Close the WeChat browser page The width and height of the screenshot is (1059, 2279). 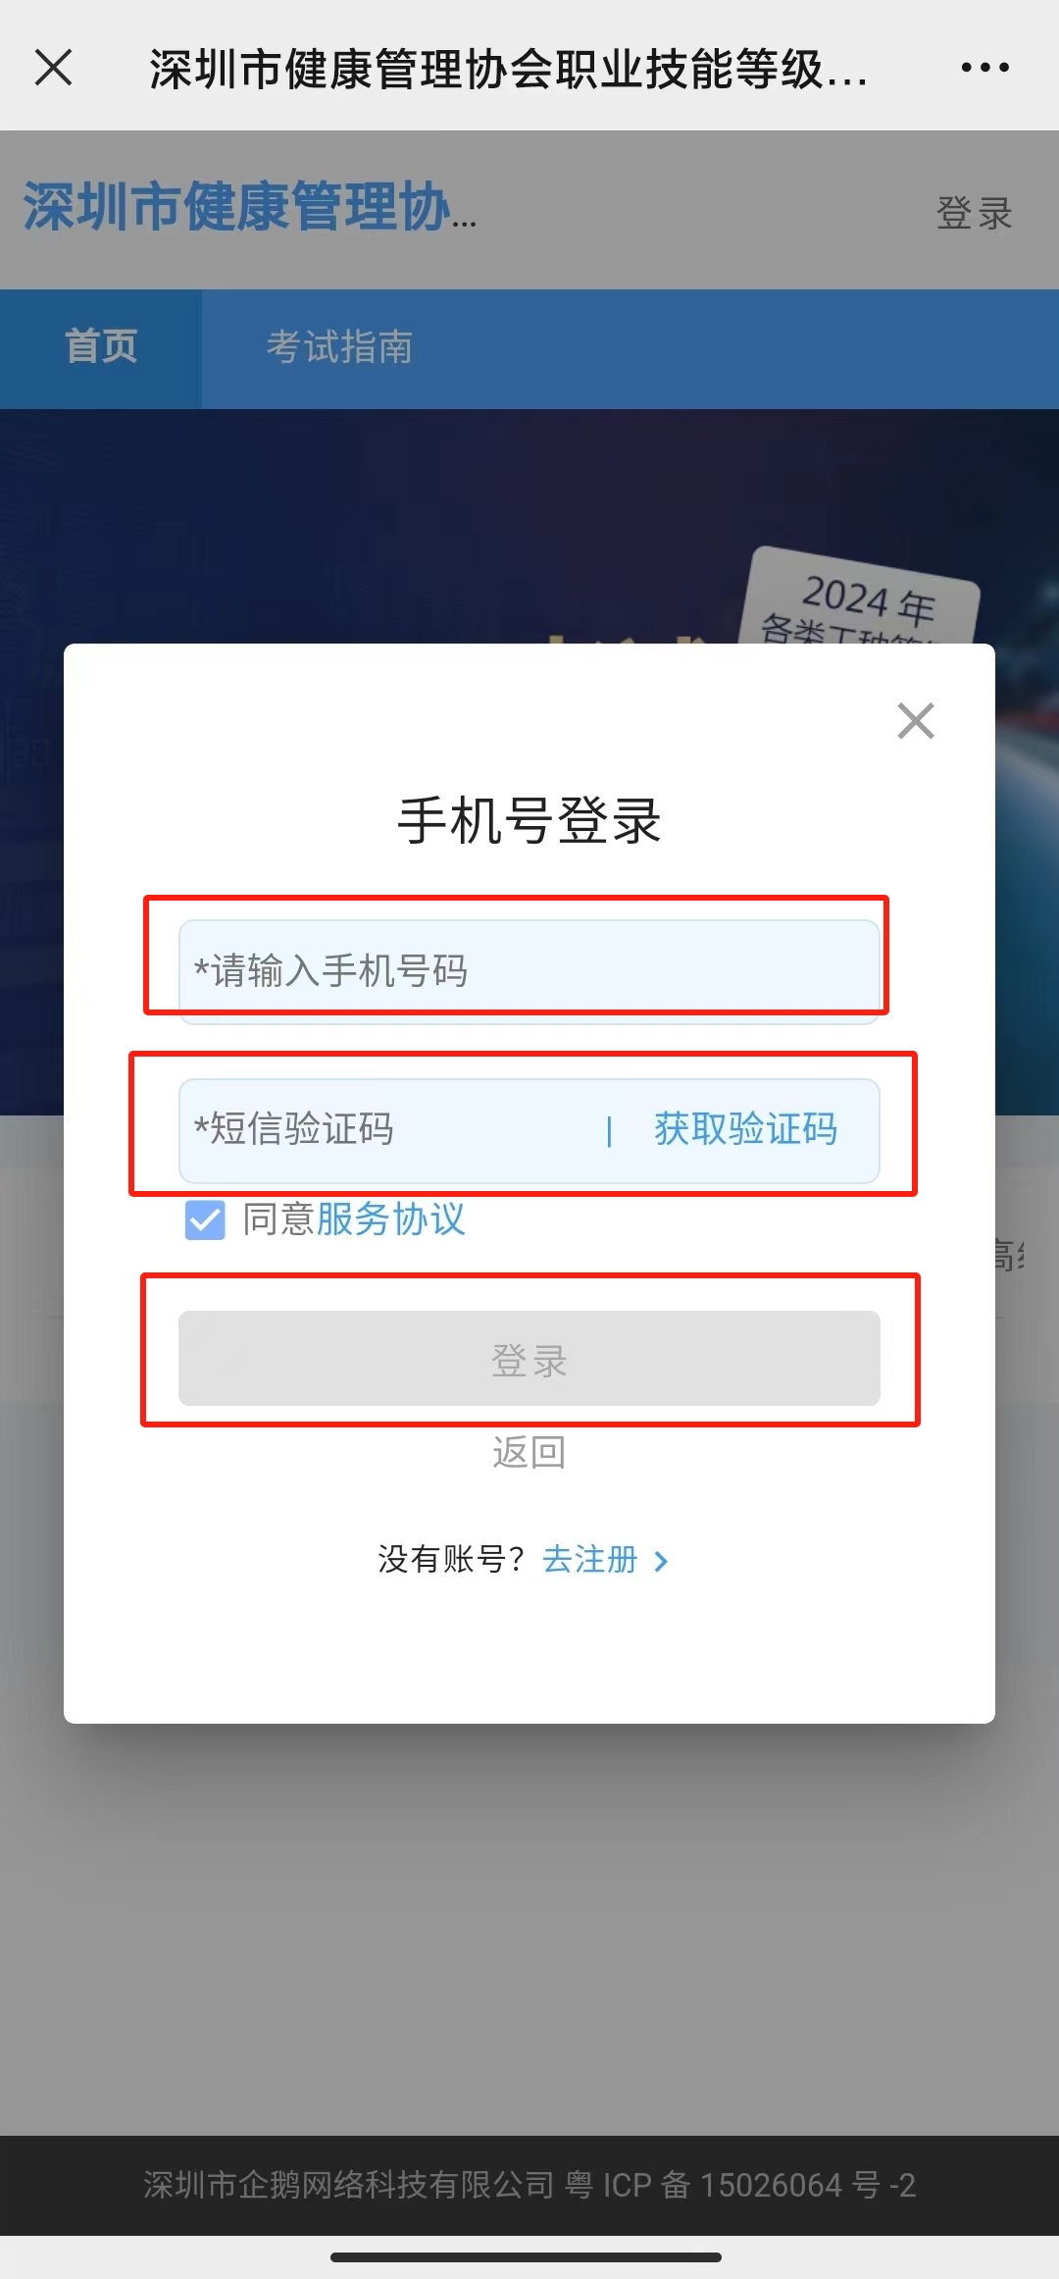[x=54, y=67]
